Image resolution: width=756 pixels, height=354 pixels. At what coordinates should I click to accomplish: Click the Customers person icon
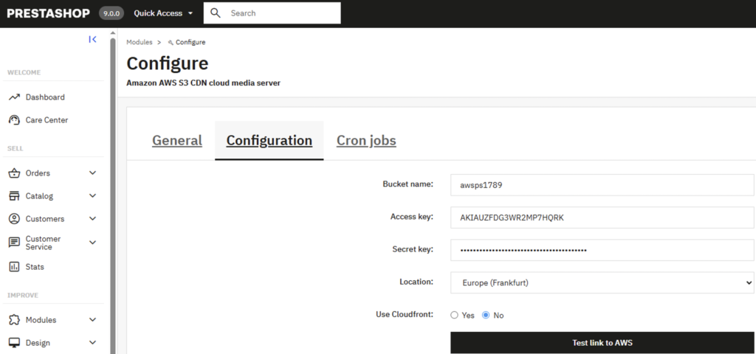tap(14, 218)
